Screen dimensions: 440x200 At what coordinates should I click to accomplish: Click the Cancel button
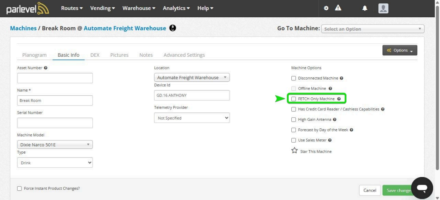pos(369,190)
